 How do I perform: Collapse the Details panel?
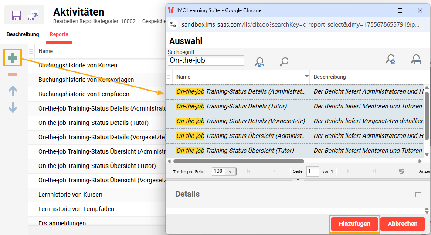(x=418, y=195)
